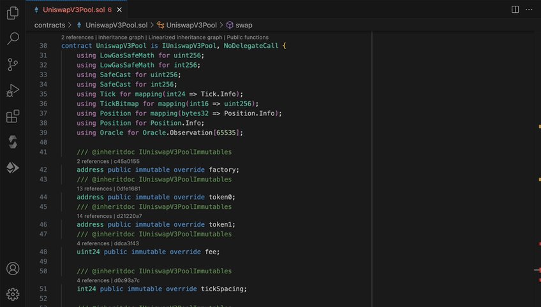Image resolution: width=541 pixels, height=307 pixels.
Task: Close the UniswapV3Pool.sol tab
Action: (119, 10)
